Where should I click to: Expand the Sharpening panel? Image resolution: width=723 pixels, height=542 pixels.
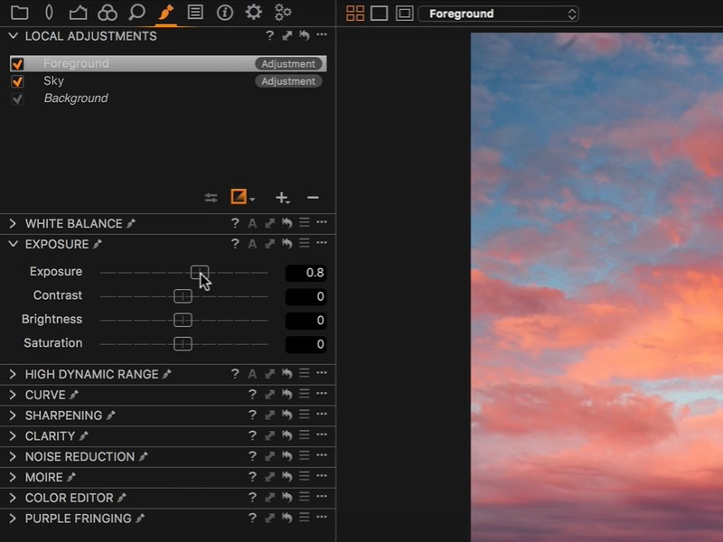[x=13, y=416]
